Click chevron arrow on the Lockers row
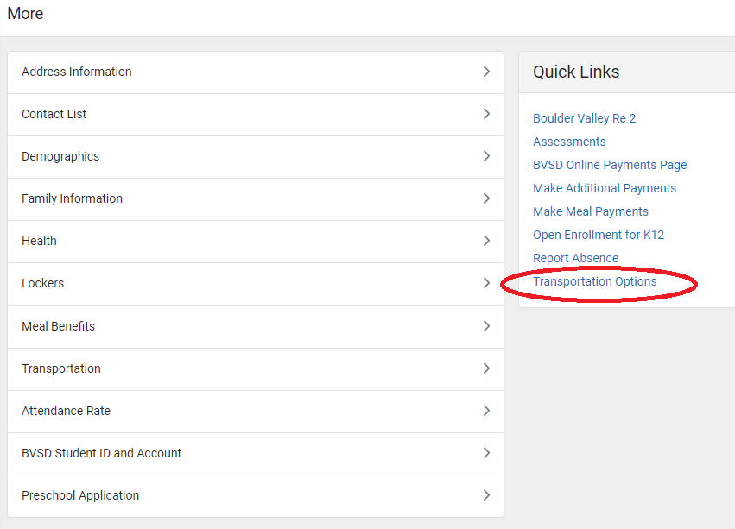The width and height of the screenshot is (735, 529). (x=486, y=283)
